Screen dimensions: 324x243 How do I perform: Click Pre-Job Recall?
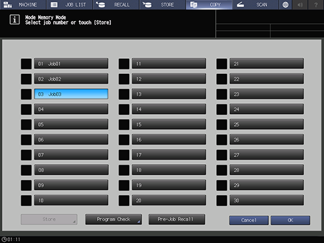pyautogui.click(x=177, y=219)
